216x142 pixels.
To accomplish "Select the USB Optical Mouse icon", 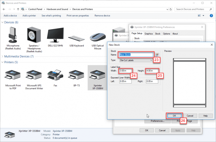I will (x=98, y=37).
